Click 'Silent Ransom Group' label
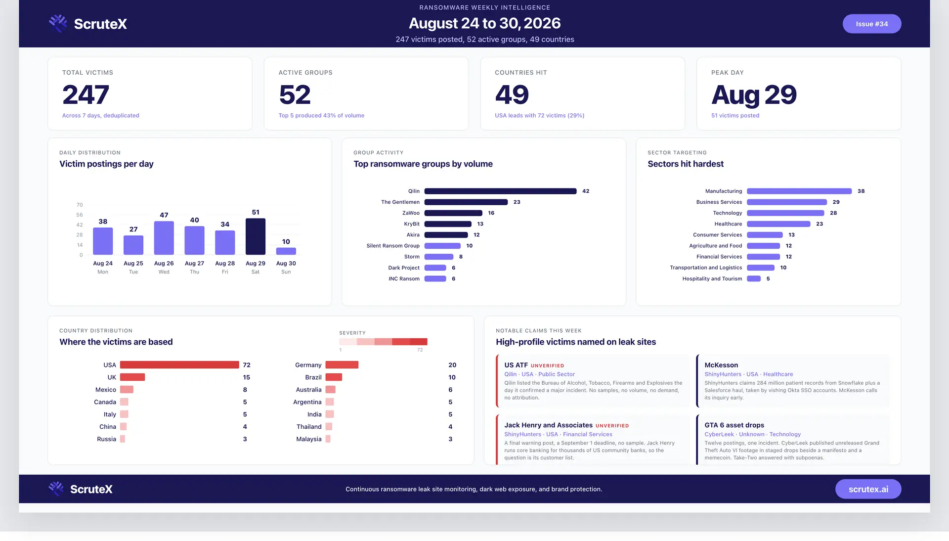This screenshot has height=541, width=949. [x=392, y=246]
